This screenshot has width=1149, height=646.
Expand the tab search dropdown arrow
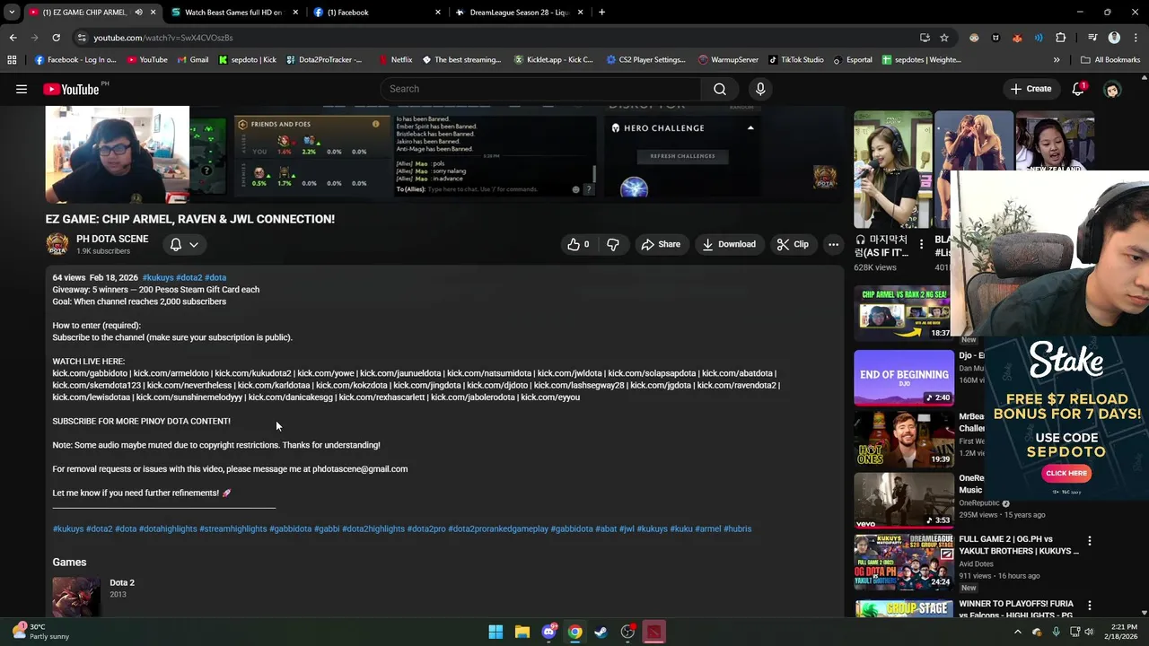12,13
